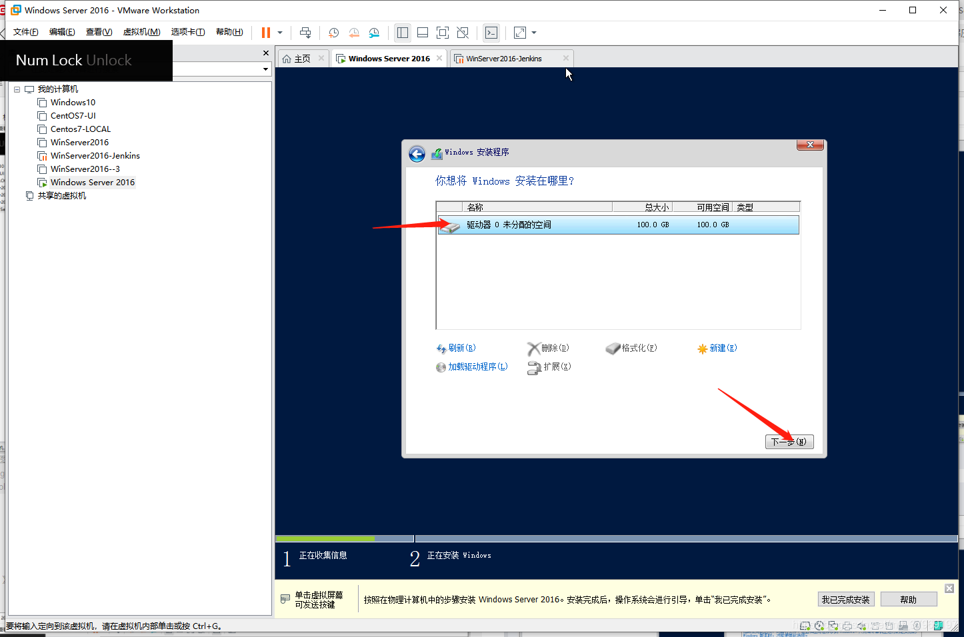
Task: Close the Windows 安装程序 dialog
Action: click(811, 145)
